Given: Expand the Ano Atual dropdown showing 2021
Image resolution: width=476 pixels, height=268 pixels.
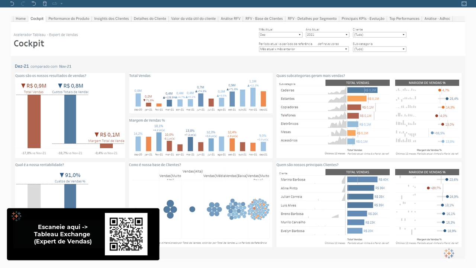Looking at the screenshot, I should point(327,35).
